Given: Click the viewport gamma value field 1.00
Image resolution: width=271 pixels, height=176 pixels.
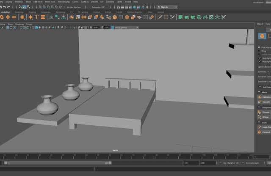Looking at the screenshot, I should click(x=106, y=27).
